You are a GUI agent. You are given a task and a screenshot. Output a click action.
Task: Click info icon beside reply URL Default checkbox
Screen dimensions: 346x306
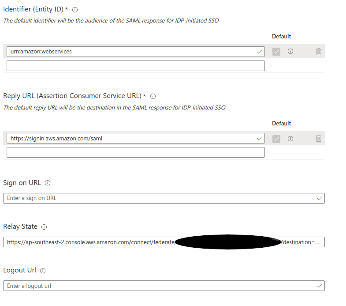[290, 139]
